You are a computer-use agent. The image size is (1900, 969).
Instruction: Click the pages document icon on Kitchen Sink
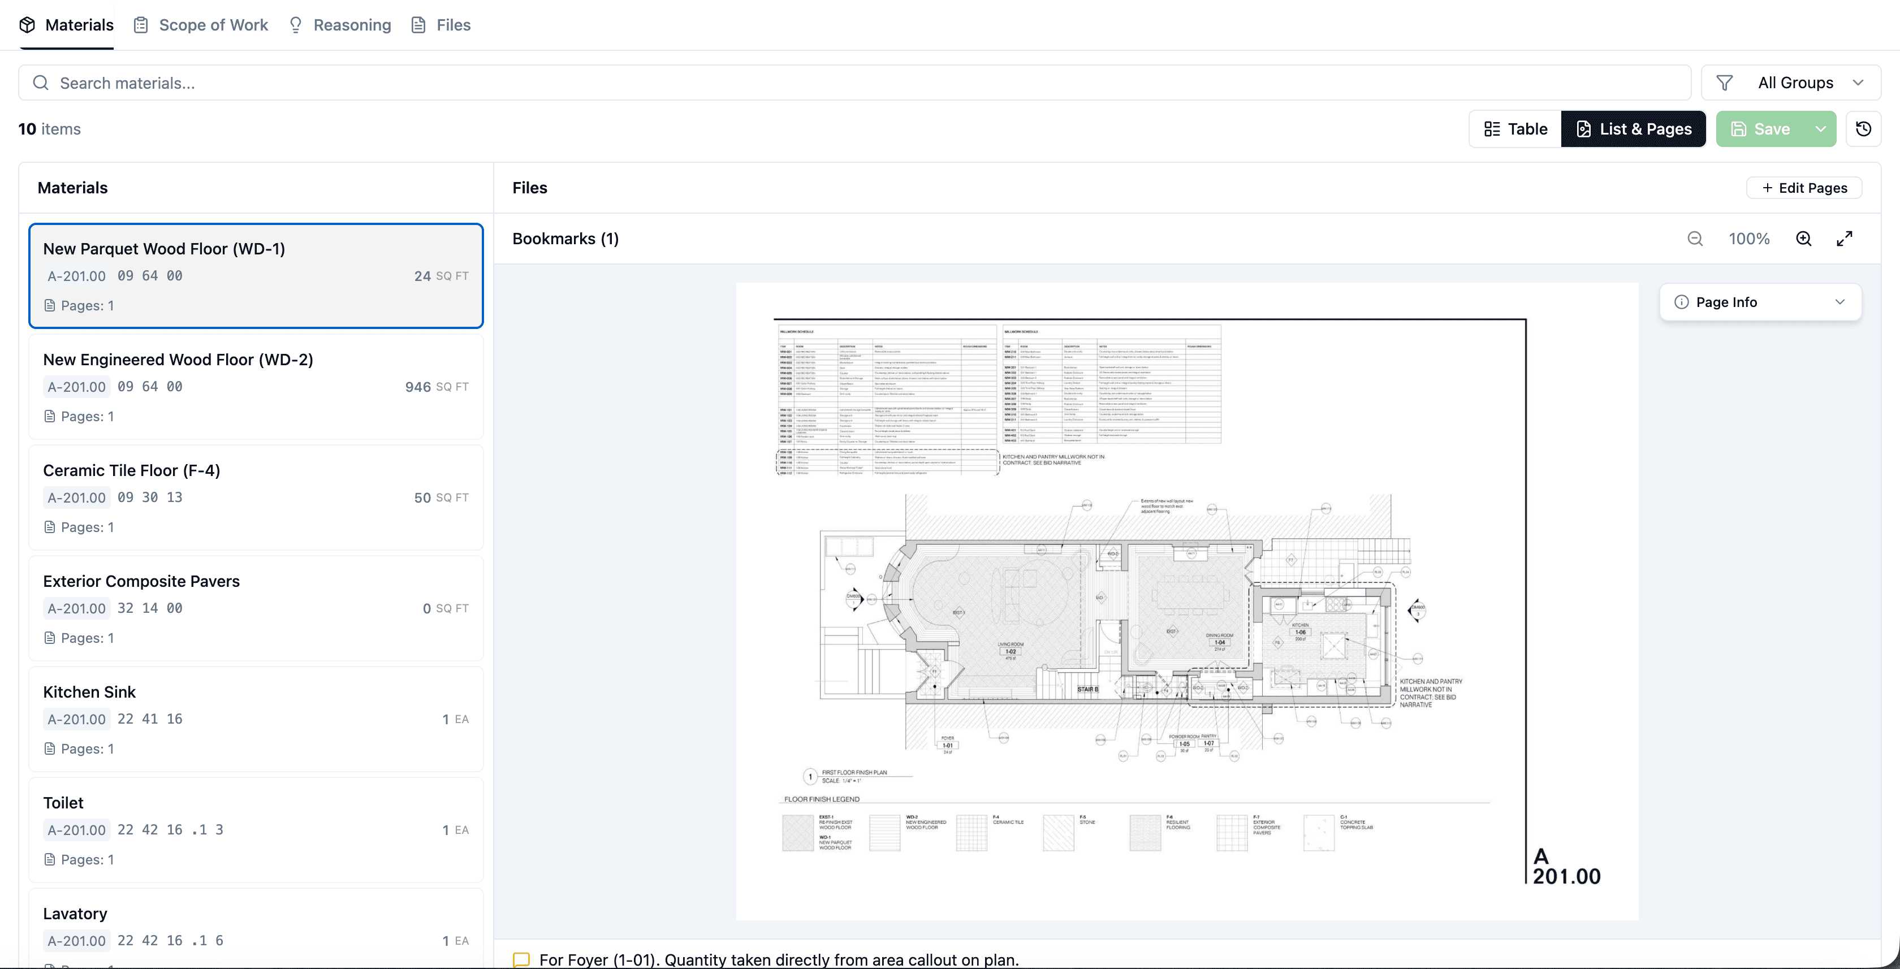(49, 748)
